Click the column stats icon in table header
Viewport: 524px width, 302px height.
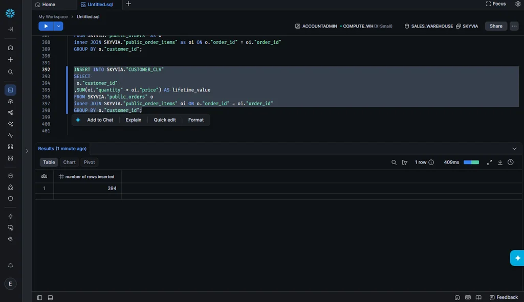pos(44,176)
